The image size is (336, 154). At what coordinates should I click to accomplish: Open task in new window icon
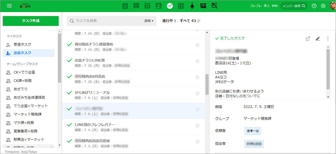(308, 38)
